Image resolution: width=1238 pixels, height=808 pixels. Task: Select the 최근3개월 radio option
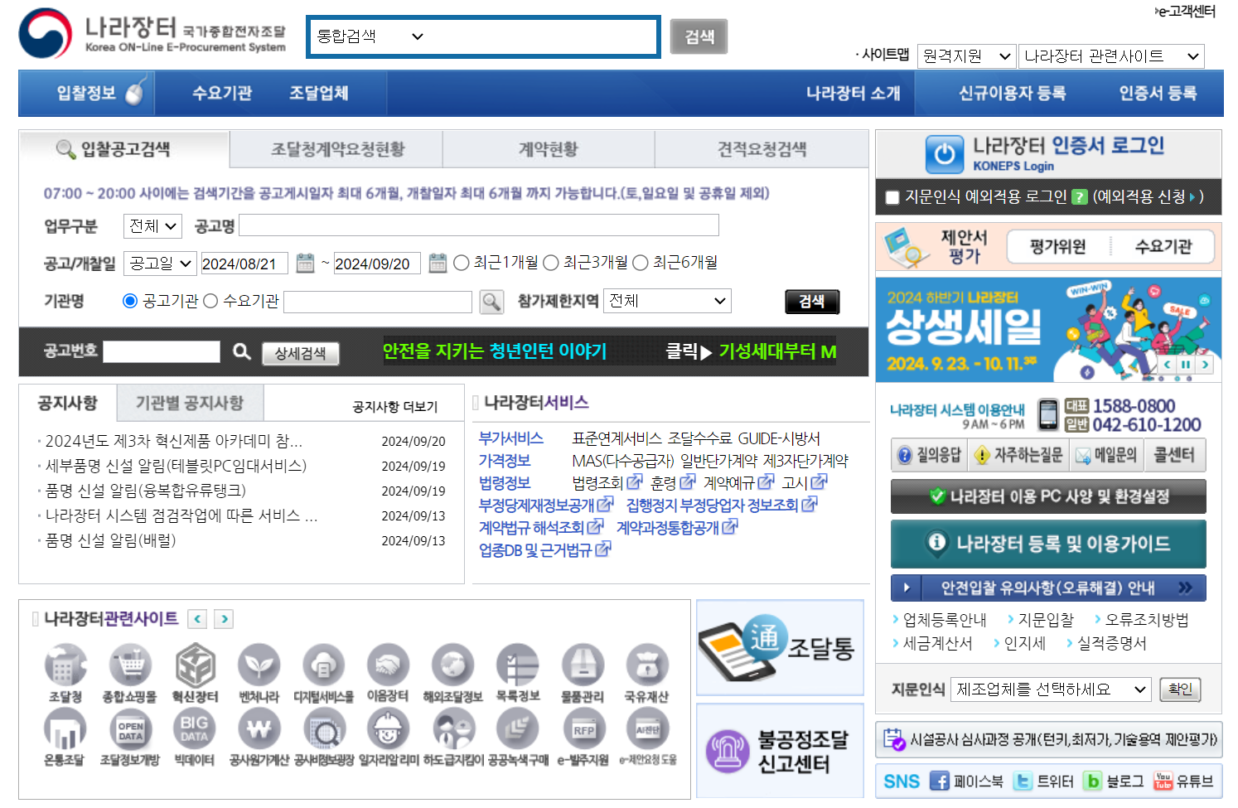click(x=551, y=263)
